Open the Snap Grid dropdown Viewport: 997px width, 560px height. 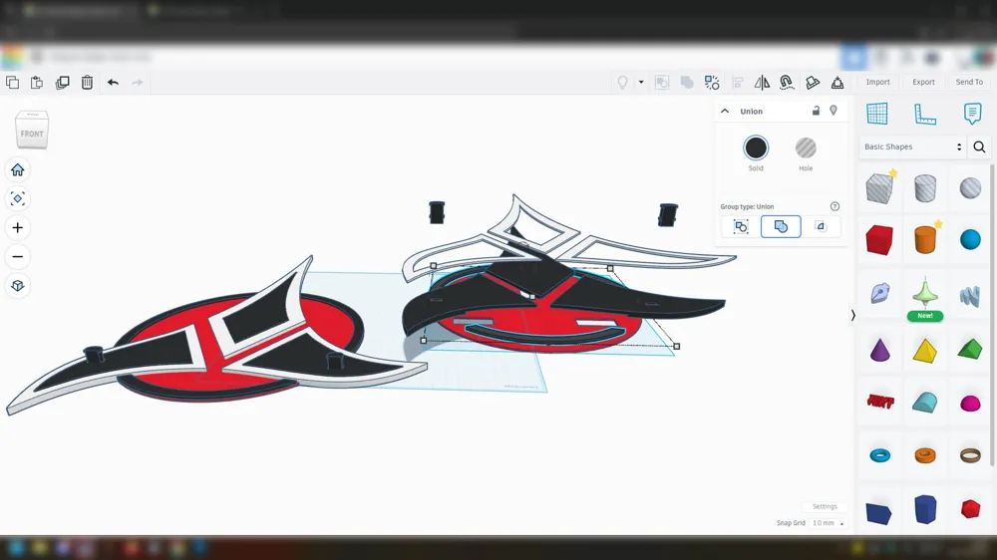(828, 523)
